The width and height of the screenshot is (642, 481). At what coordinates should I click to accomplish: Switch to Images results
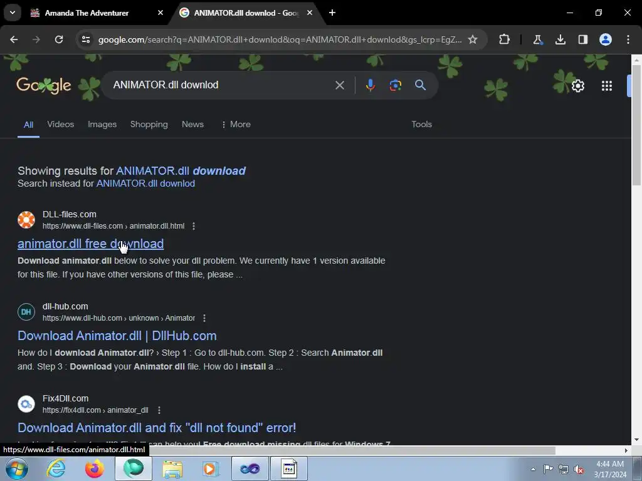click(102, 125)
